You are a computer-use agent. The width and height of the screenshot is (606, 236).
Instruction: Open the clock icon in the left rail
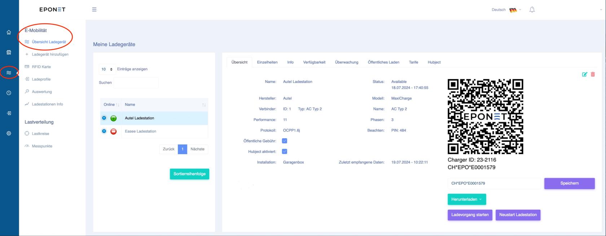pyautogui.click(x=9, y=93)
